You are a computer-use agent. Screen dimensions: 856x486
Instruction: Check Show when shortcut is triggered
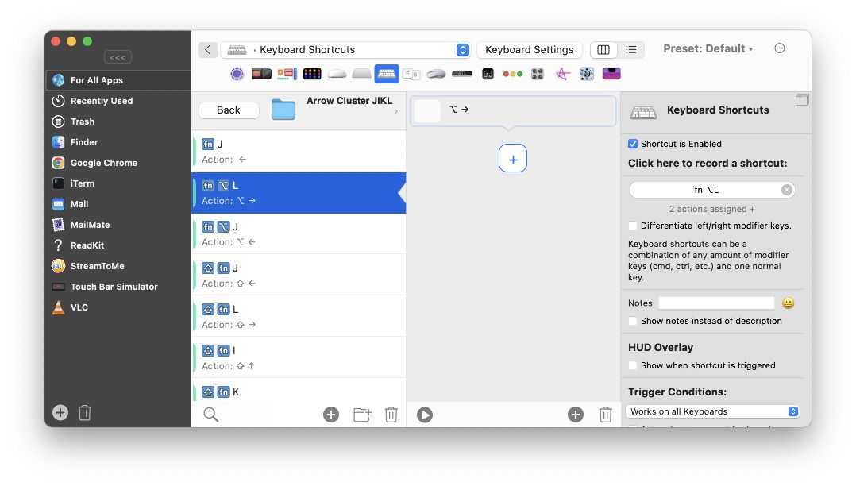633,365
